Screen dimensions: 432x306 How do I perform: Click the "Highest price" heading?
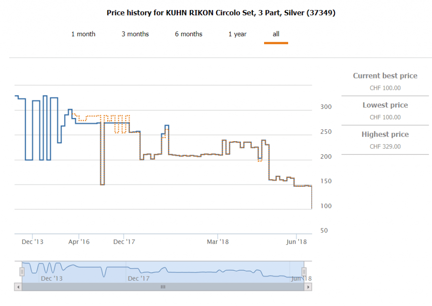[x=385, y=134]
